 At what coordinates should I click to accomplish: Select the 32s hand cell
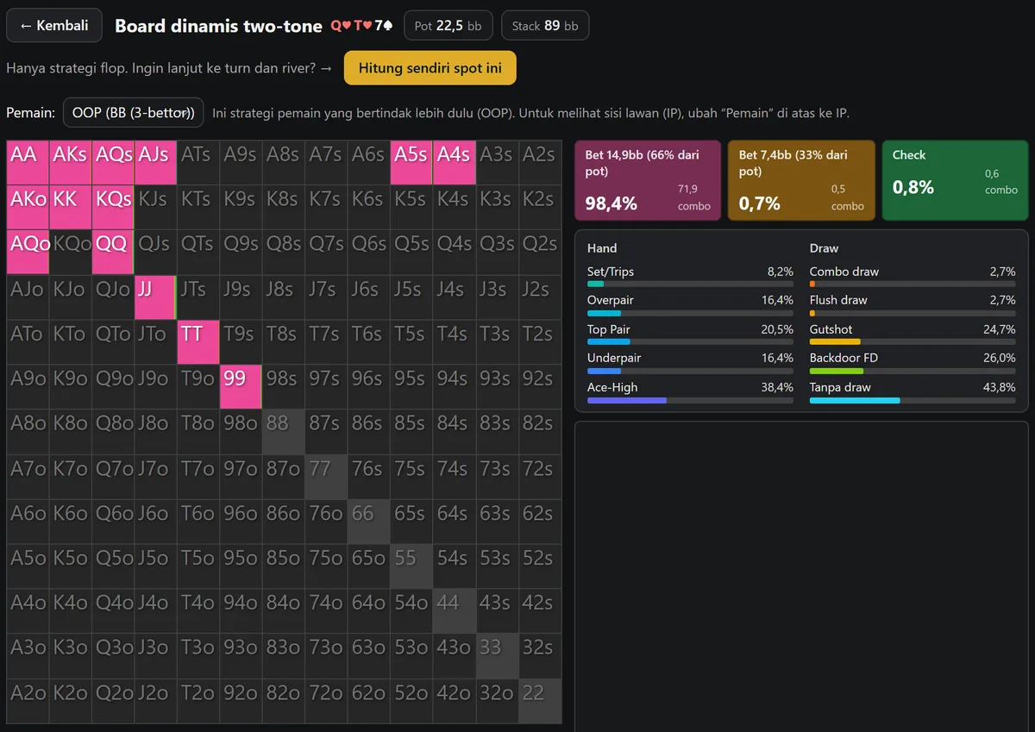pyautogui.click(x=540, y=656)
